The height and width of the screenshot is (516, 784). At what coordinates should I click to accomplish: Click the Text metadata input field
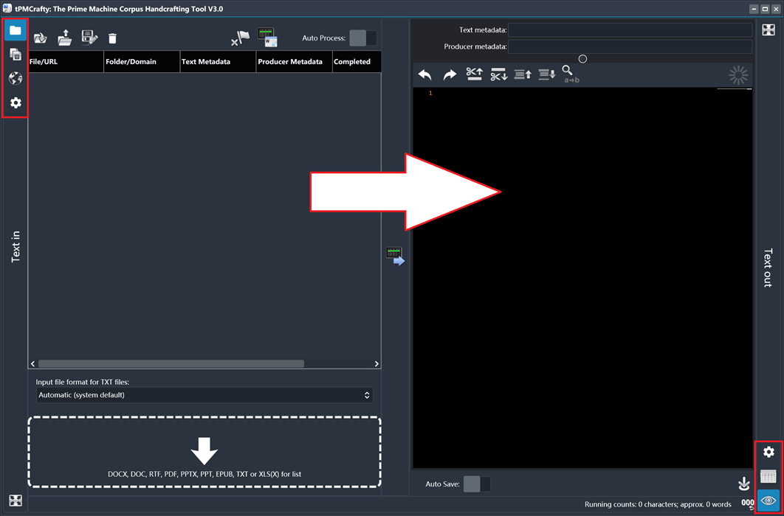tap(630, 30)
